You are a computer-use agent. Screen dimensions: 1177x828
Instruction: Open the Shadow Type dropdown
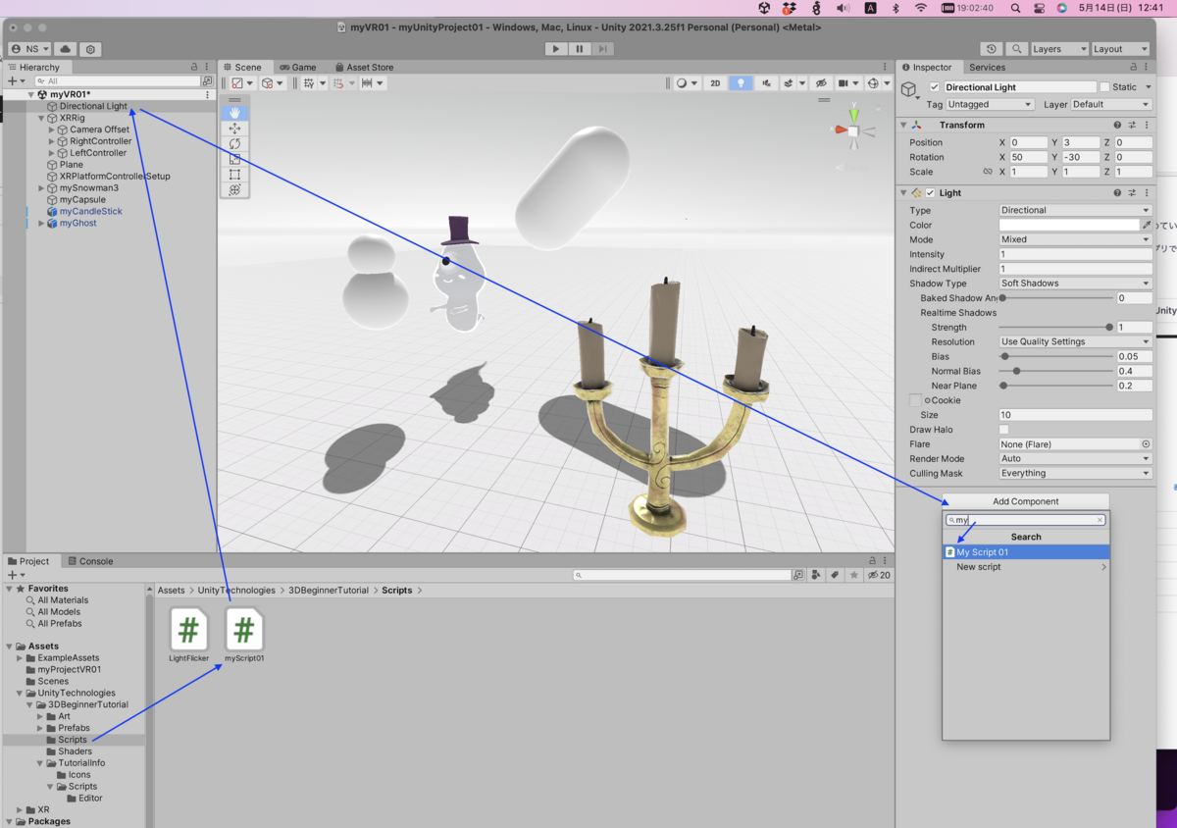click(1074, 284)
